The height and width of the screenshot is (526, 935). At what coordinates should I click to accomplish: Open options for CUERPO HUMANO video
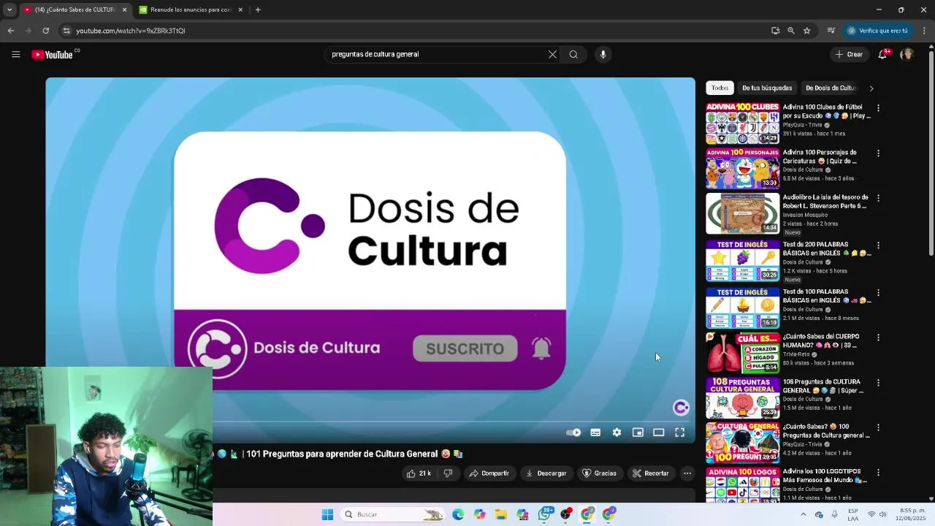coord(878,338)
